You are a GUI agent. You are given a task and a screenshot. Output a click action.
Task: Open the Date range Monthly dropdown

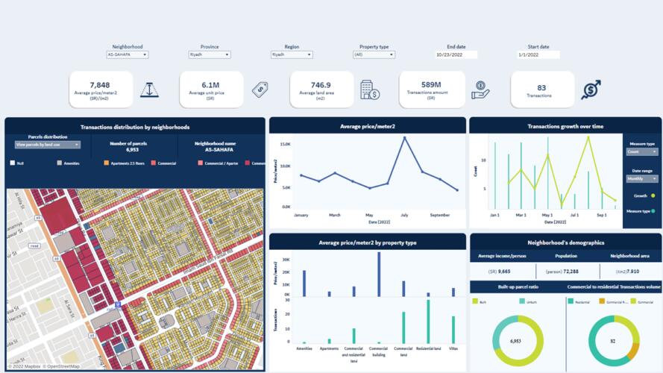coord(641,179)
